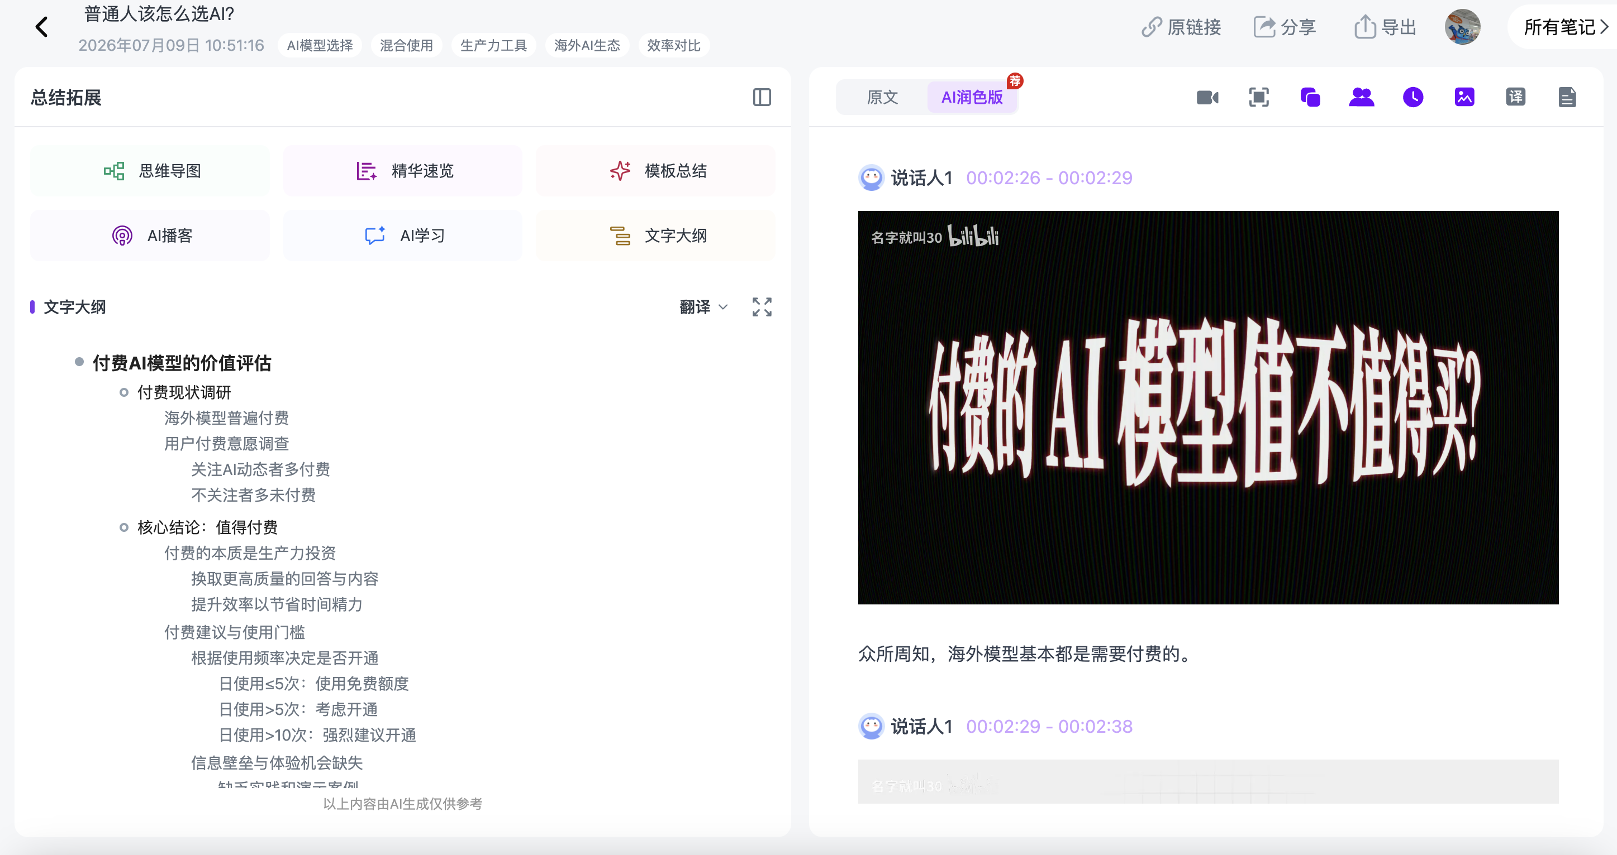Image resolution: width=1617 pixels, height=855 pixels.
Task: Open the 文字大纲 outline feature button
Action: (x=656, y=235)
